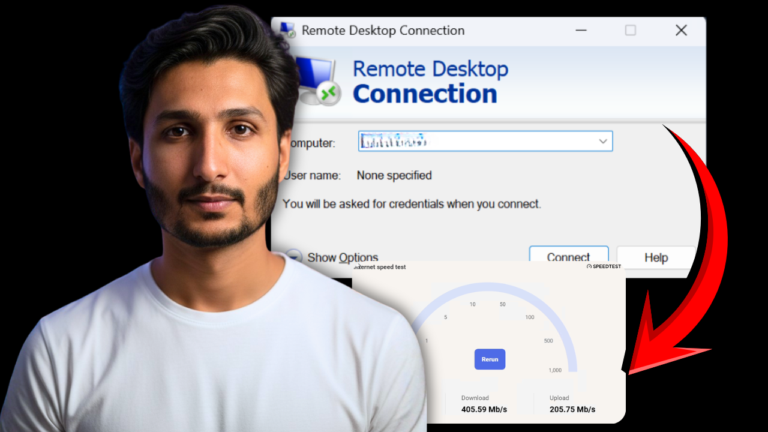This screenshot has height=432, width=768.
Task: Select the Download result 405.59 Mb/s
Action: 484,409
